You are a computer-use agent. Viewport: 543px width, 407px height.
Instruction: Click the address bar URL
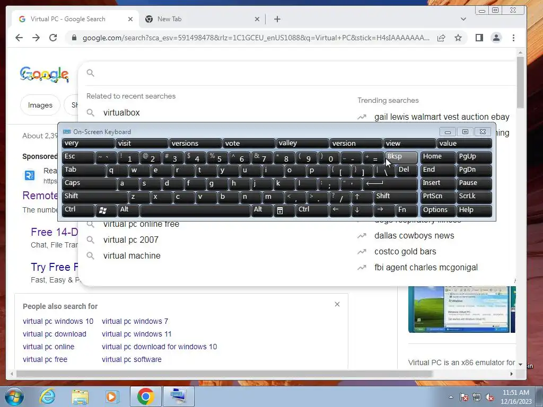[256, 38]
